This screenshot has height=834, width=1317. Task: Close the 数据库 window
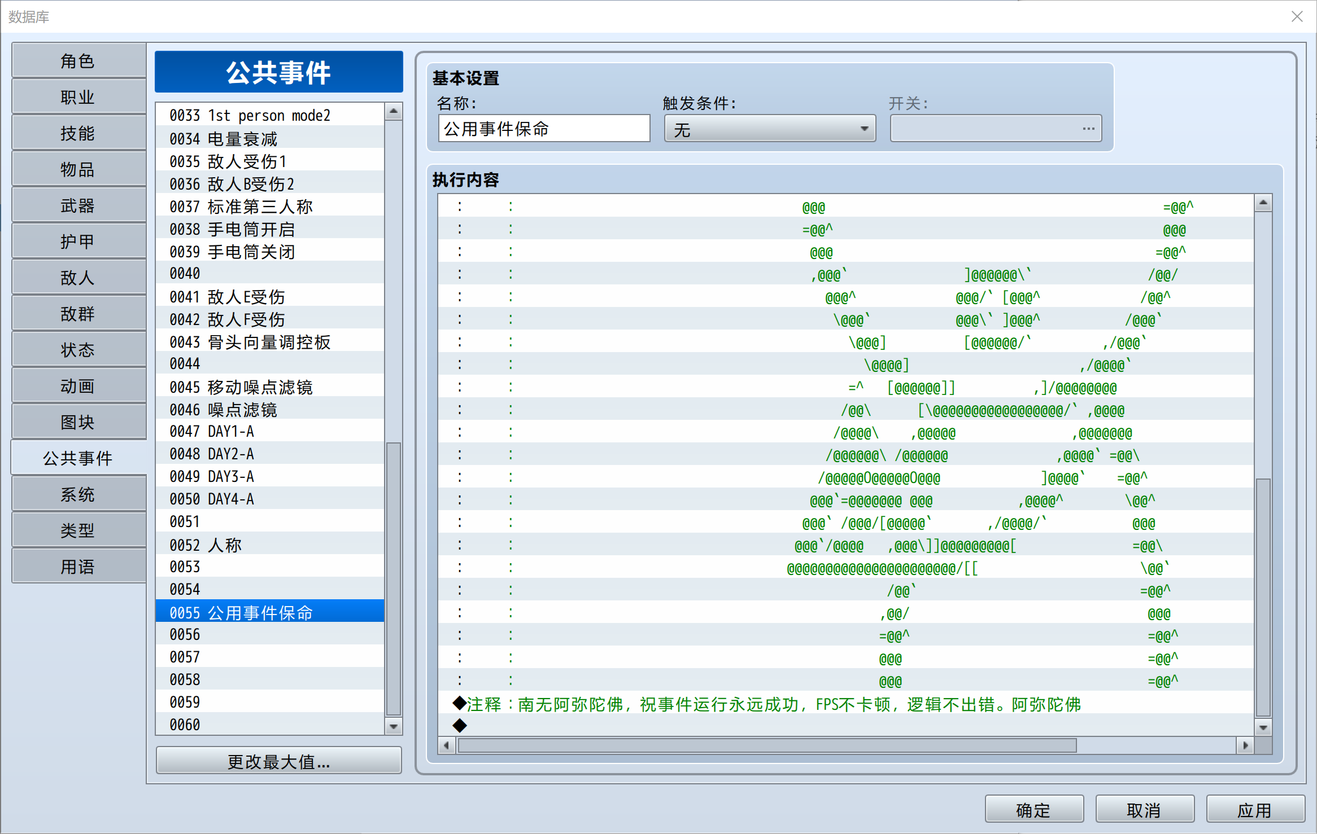point(1297,16)
